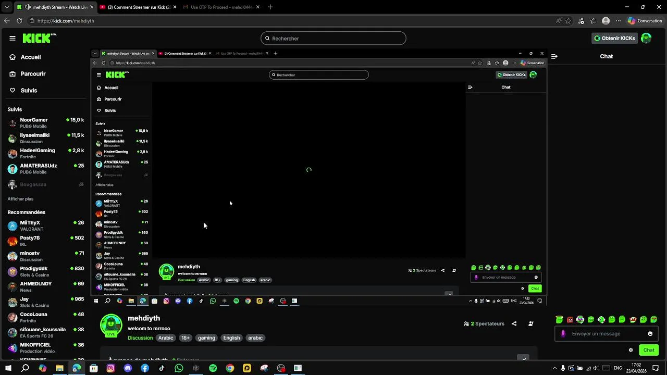667x375 pixels.
Task: Open browser media control icon
Action: (582, 21)
